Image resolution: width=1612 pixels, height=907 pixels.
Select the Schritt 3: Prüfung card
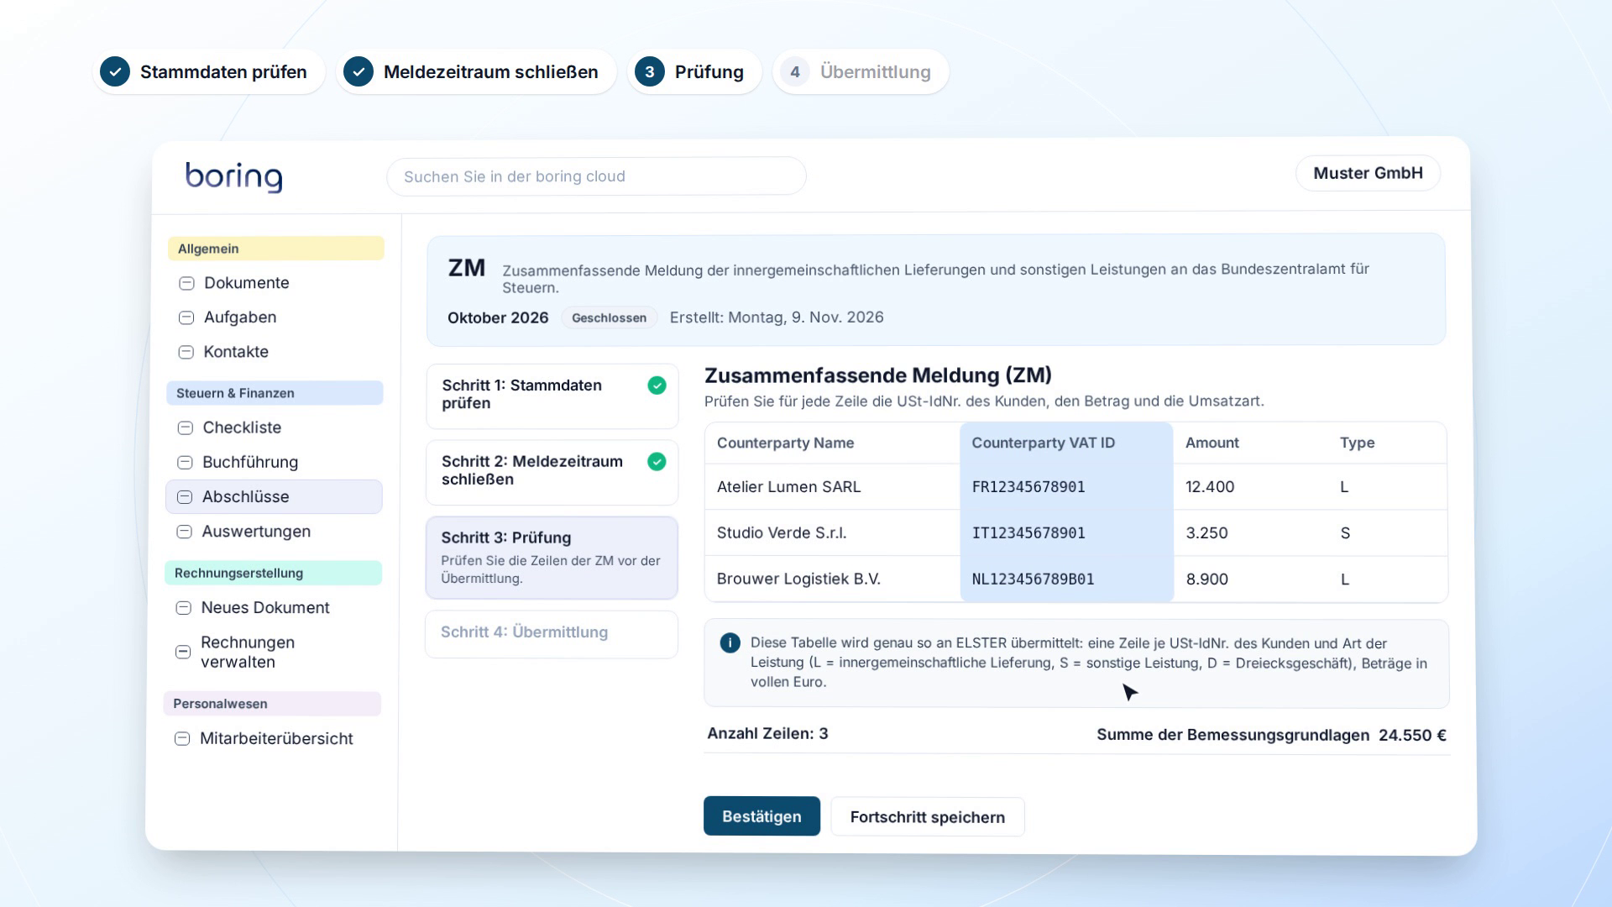point(552,558)
